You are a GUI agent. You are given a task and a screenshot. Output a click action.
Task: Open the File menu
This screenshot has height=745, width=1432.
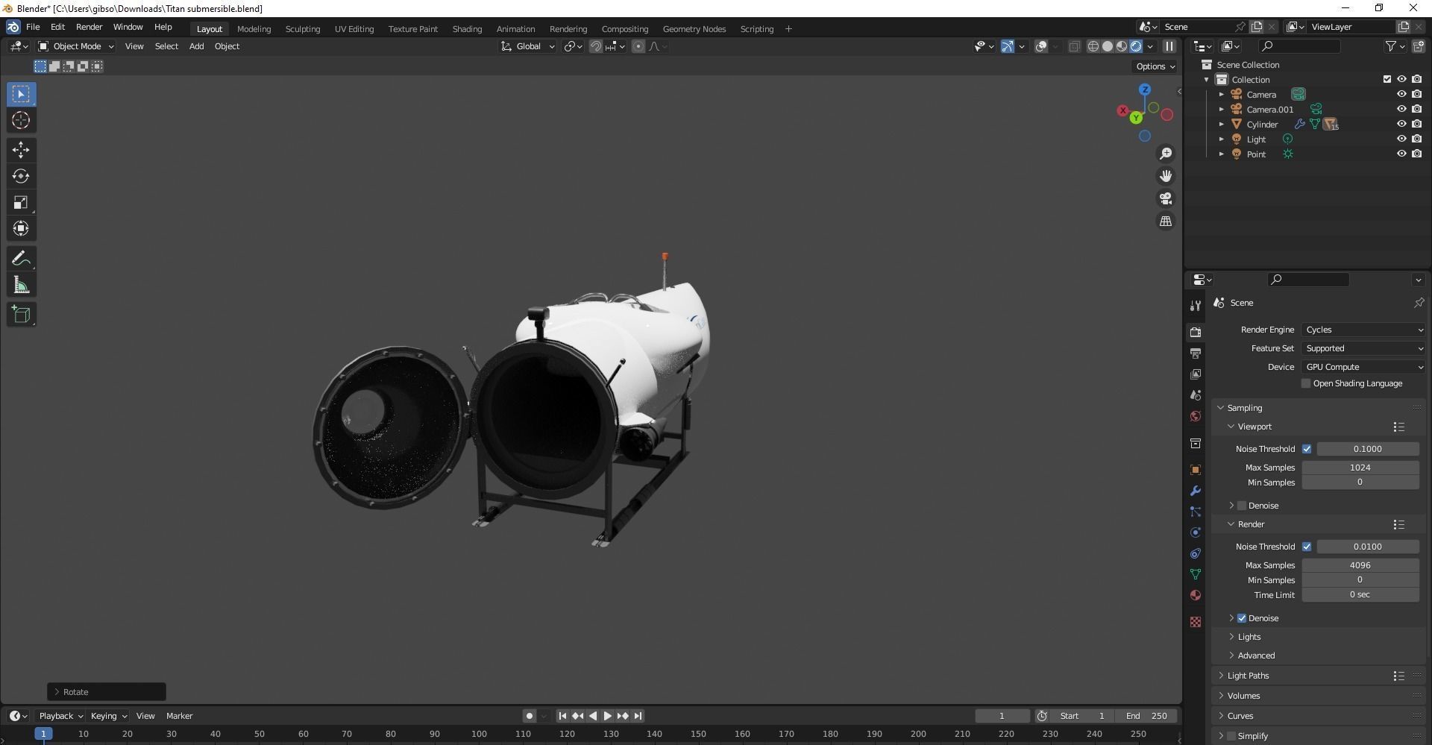[33, 27]
